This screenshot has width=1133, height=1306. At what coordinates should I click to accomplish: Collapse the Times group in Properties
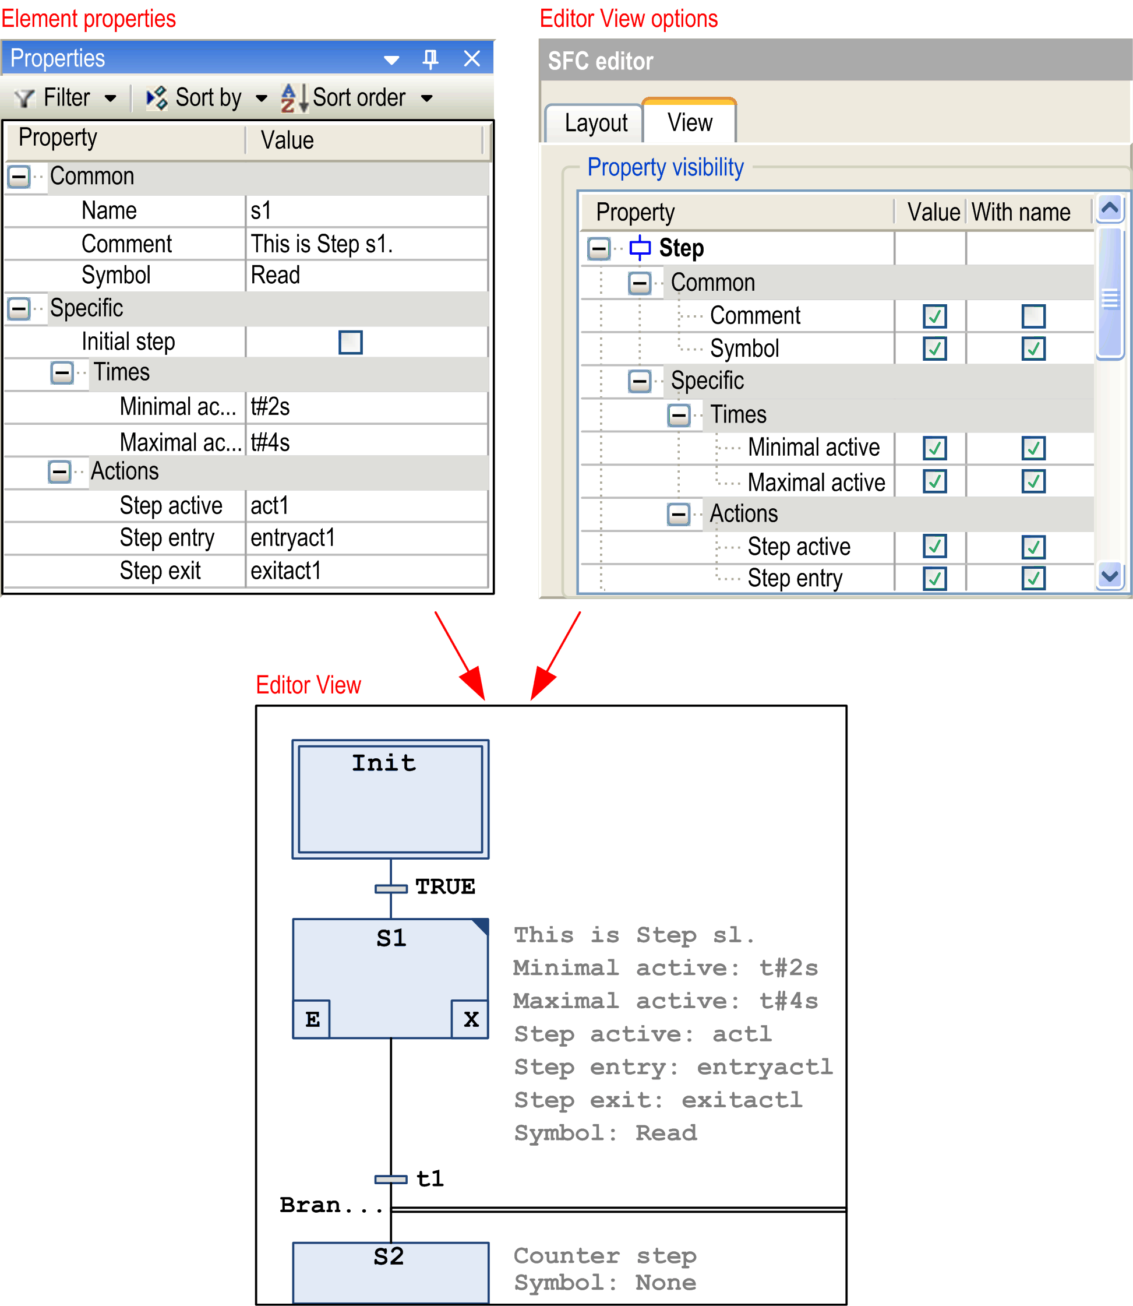(62, 372)
